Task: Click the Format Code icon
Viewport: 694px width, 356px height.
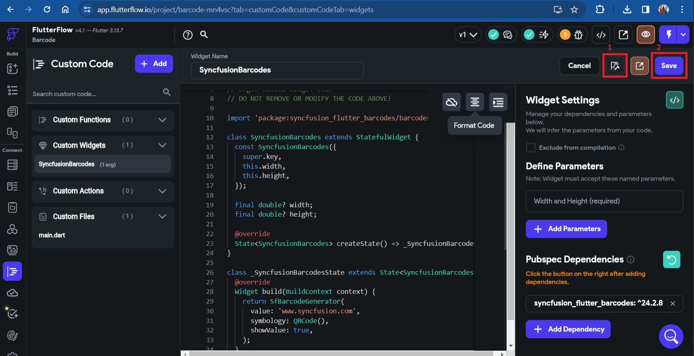Action: tap(475, 102)
